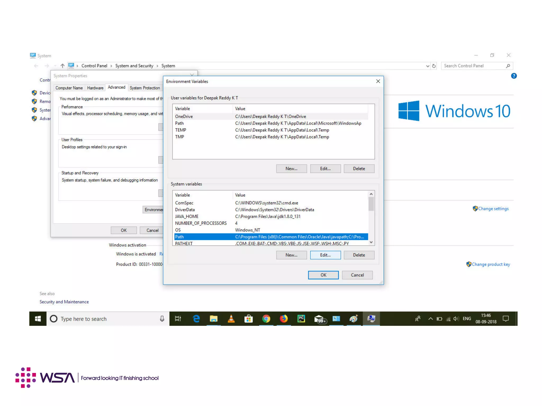Screen dimensions: 542x406
Task: Select TMP user variable row
Action: pos(271,137)
